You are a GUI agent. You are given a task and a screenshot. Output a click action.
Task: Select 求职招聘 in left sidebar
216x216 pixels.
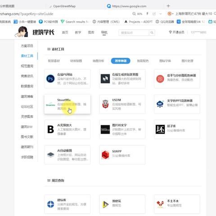27,157
